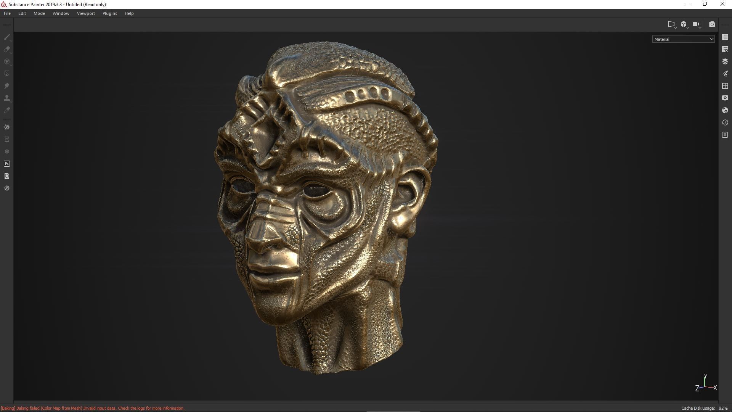The width and height of the screenshot is (732, 412).
Task: Click Cache Disk Usage status text
Action: [x=705, y=408]
